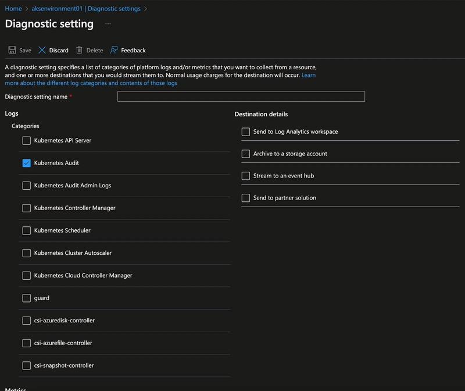Toggle Kubernetes Scheduler log category
465x391 pixels.
pyautogui.click(x=26, y=230)
